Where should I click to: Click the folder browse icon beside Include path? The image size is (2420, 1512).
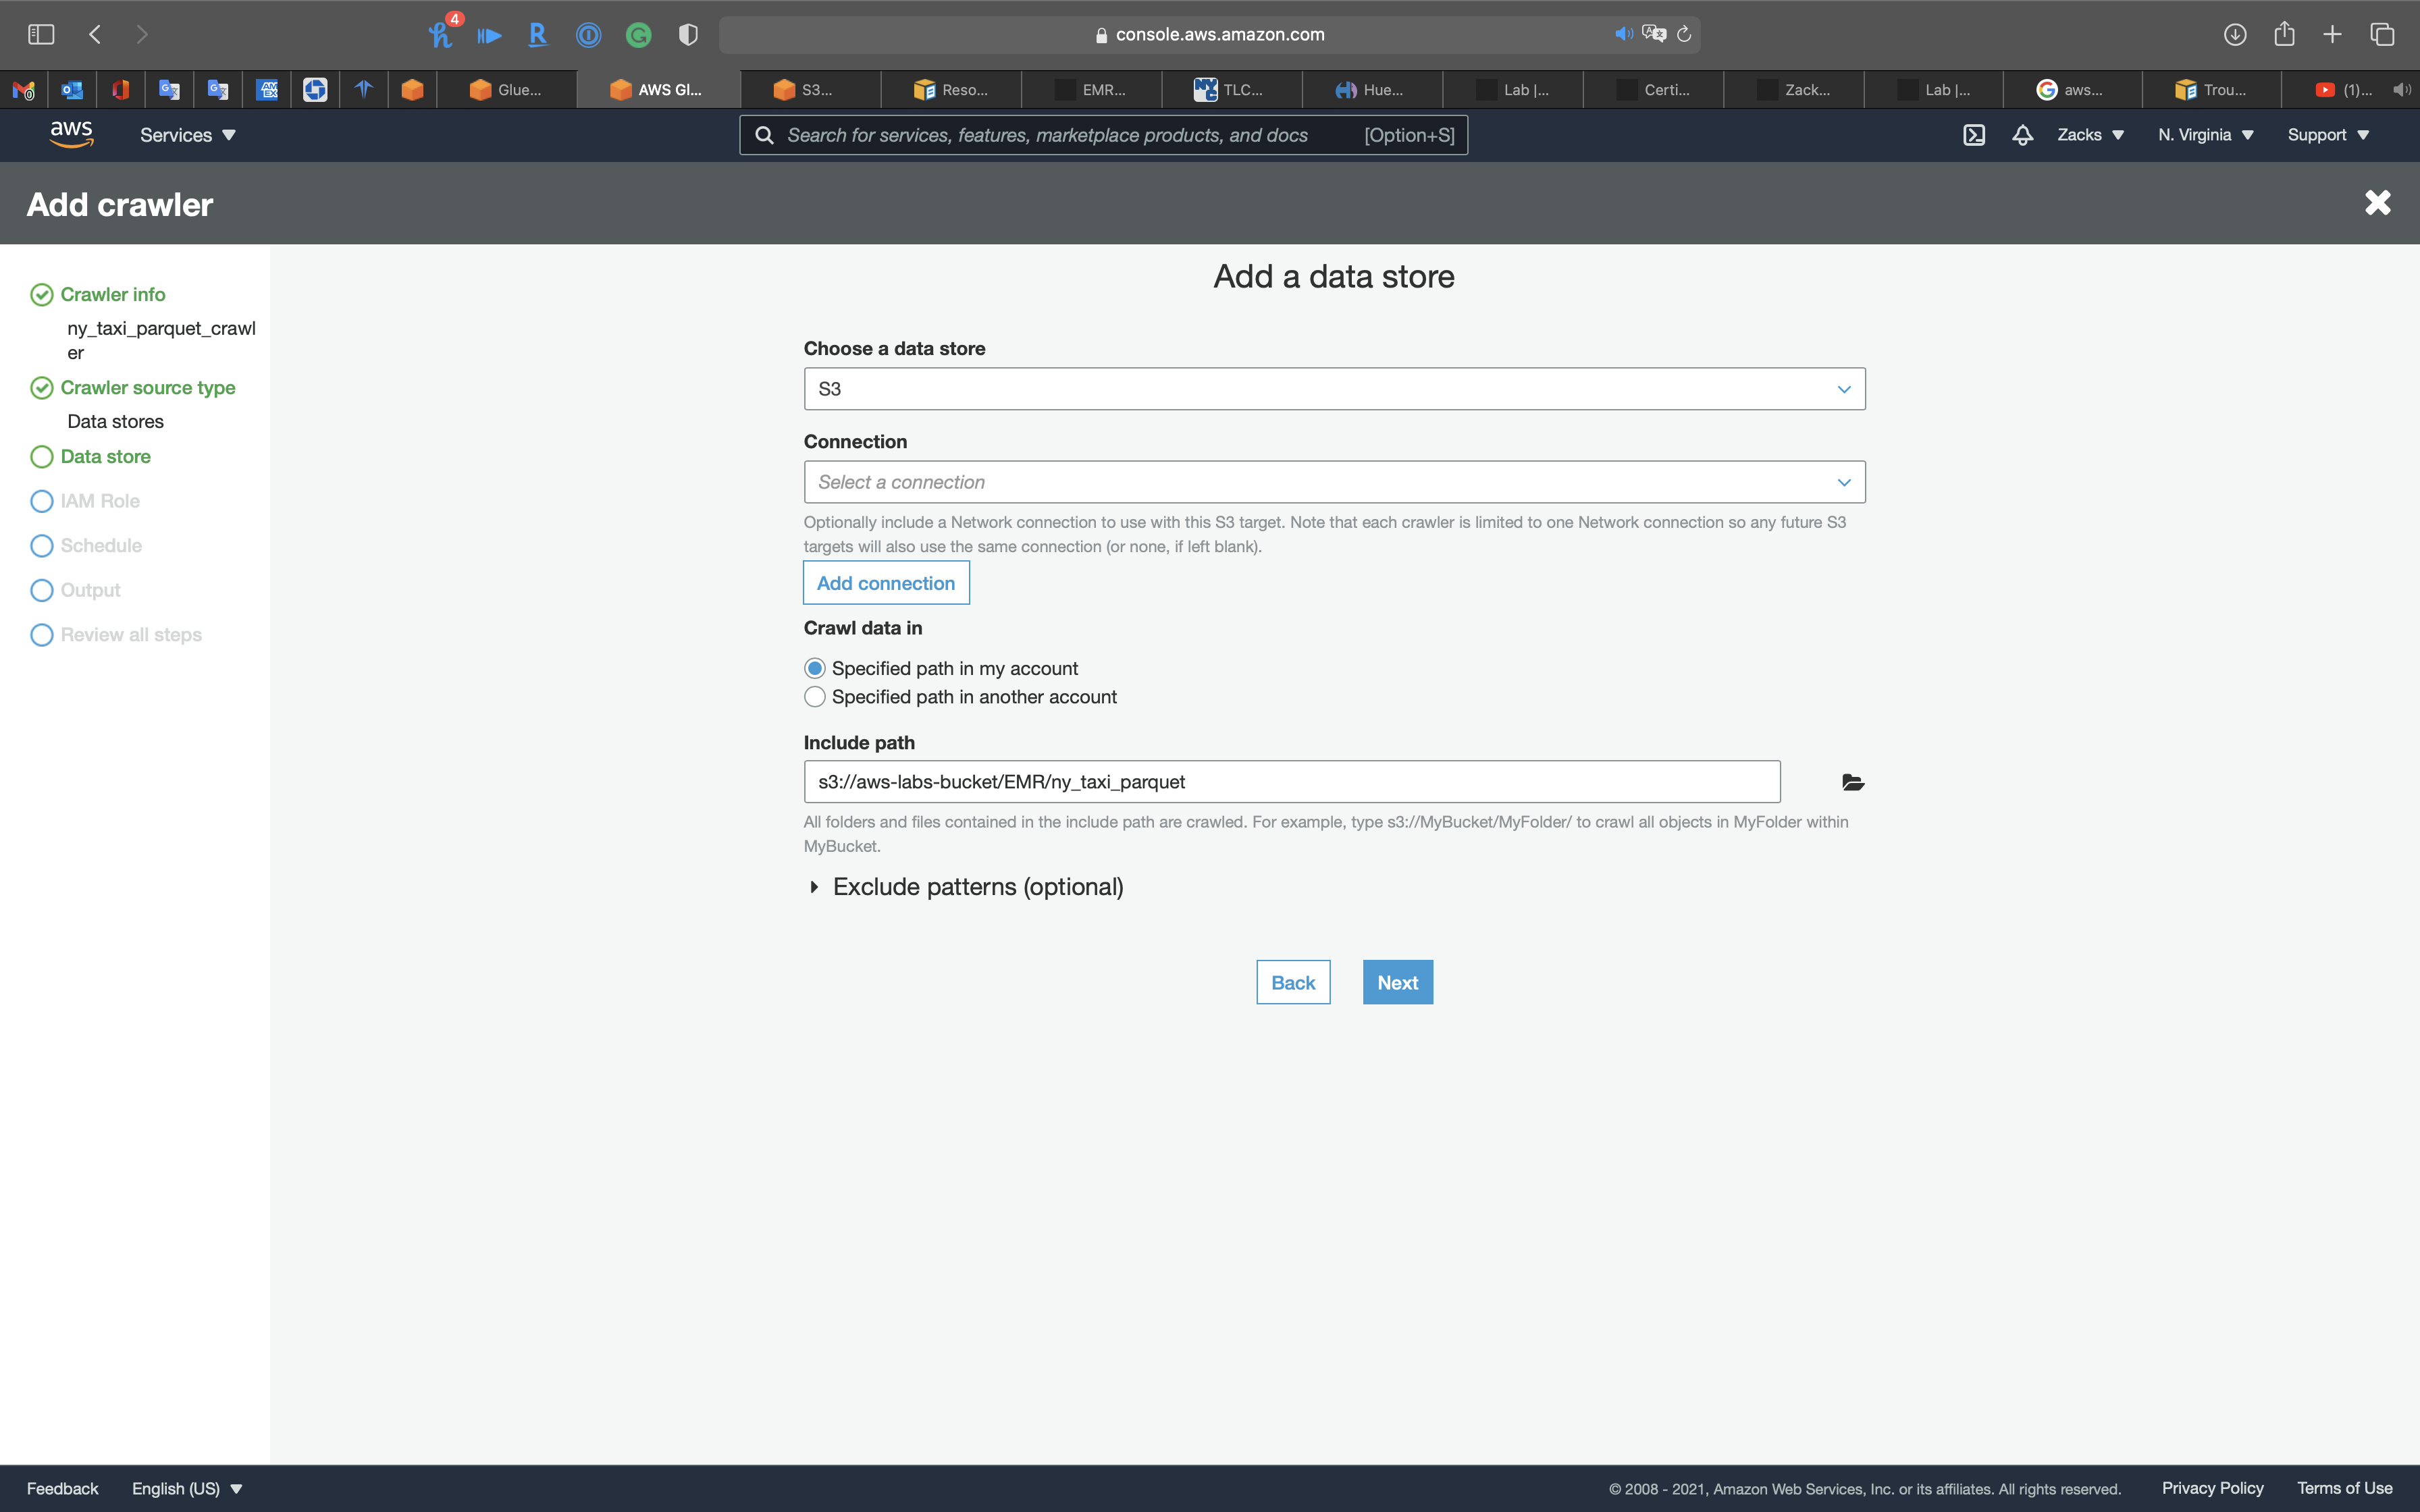[1852, 782]
